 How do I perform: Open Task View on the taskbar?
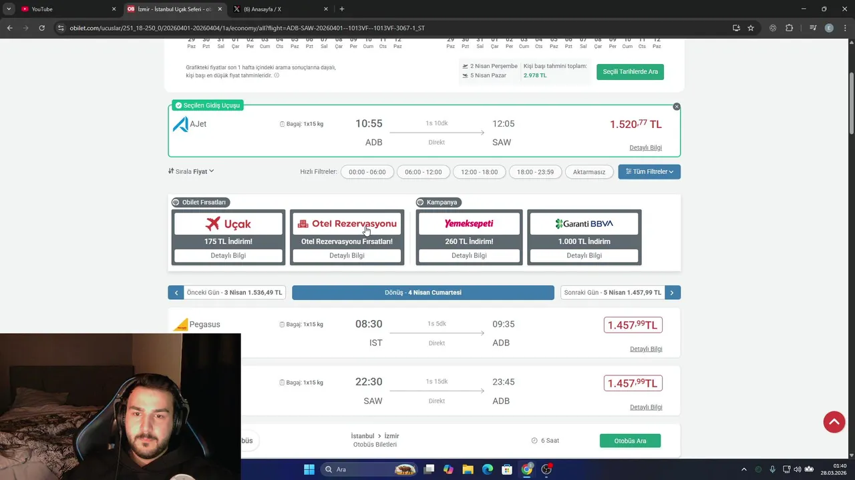(429, 469)
